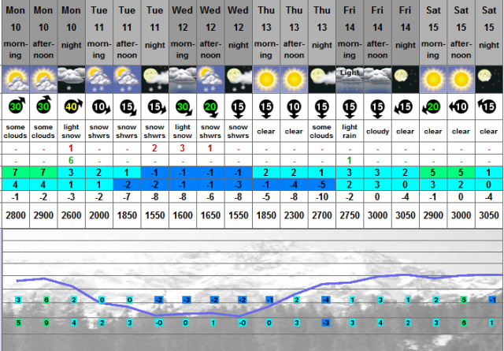Select Saturday afternoon wind speed 10 icon
This screenshot has width=504, height=351.
(x=458, y=106)
